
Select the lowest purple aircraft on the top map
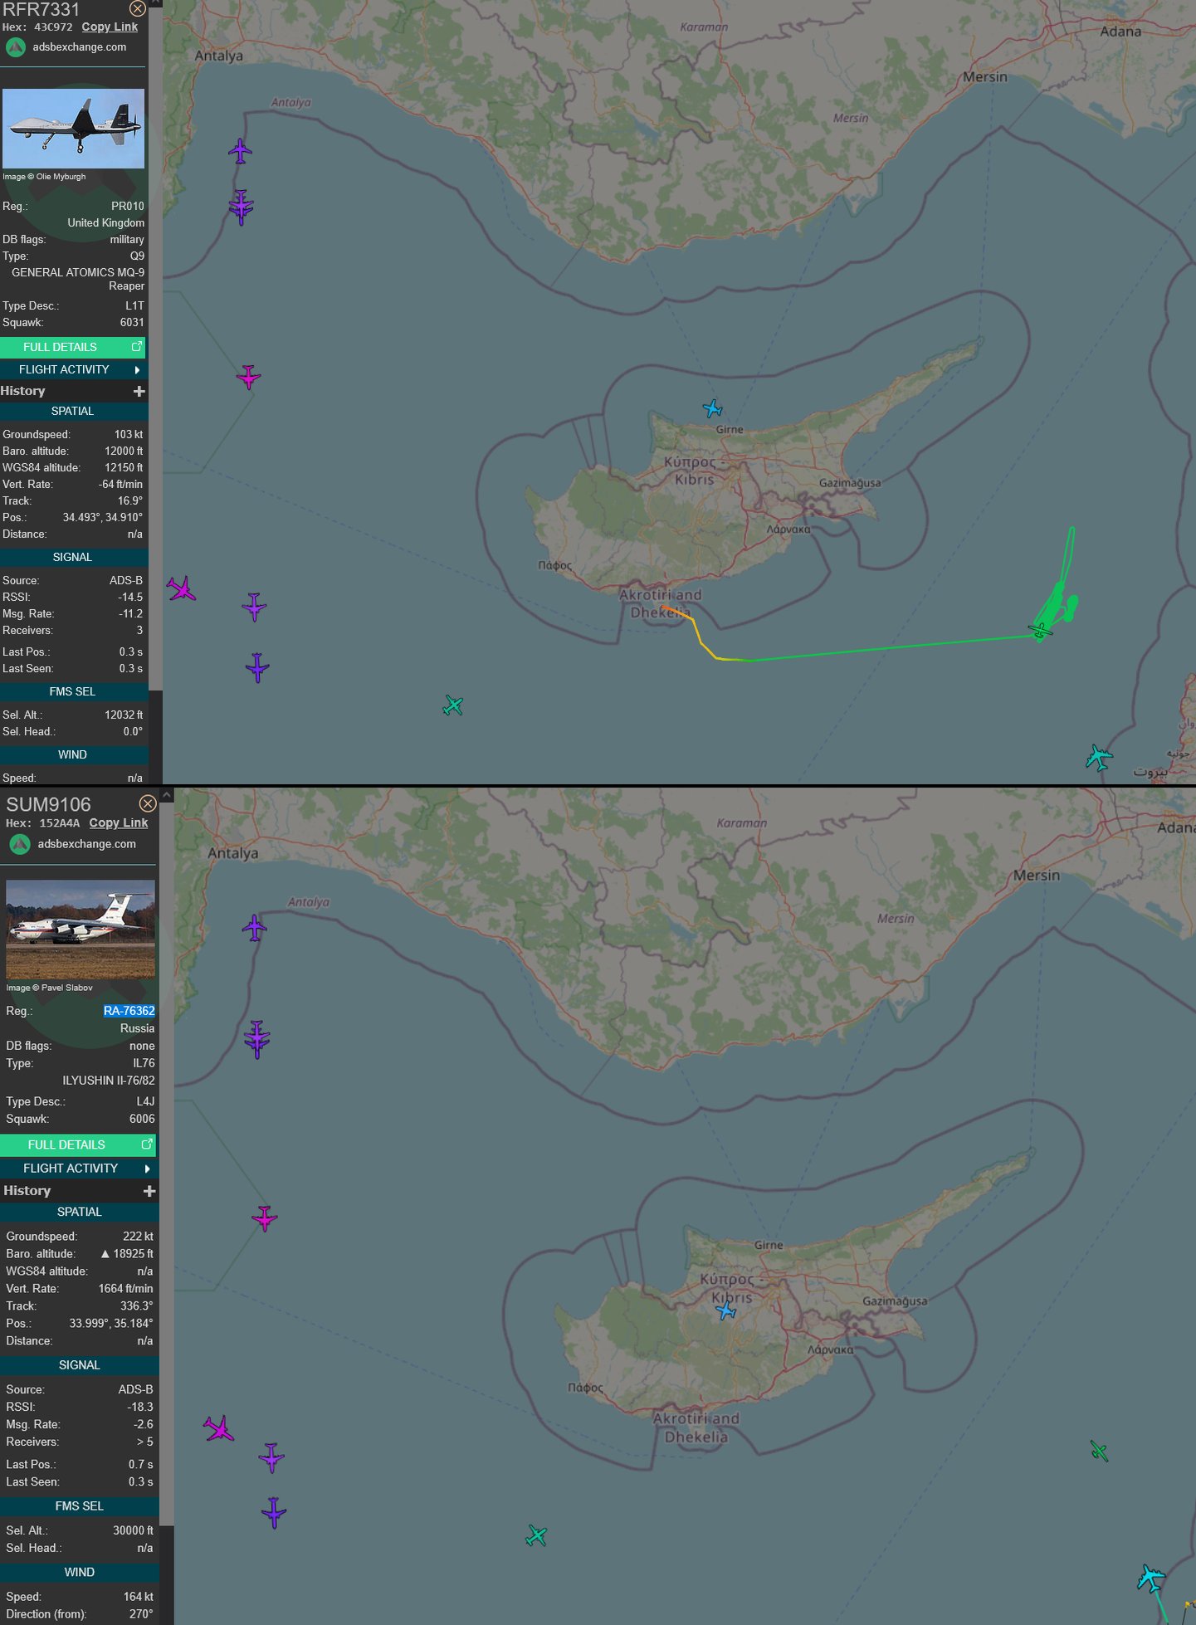(257, 667)
